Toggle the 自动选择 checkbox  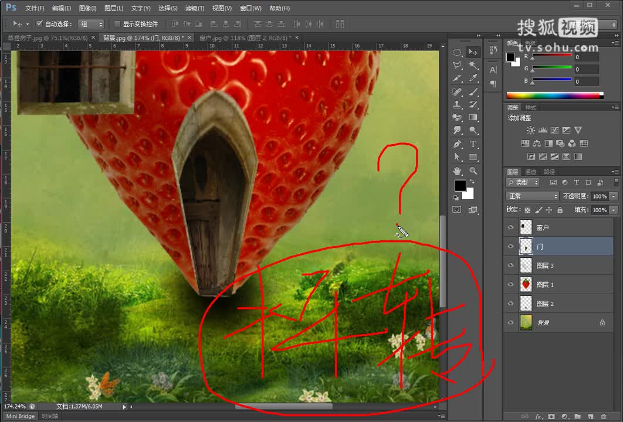point(39,24)
